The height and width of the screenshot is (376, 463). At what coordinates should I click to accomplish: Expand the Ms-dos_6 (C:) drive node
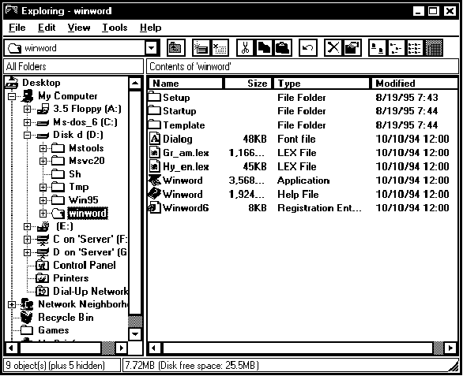tap(27, 122)
